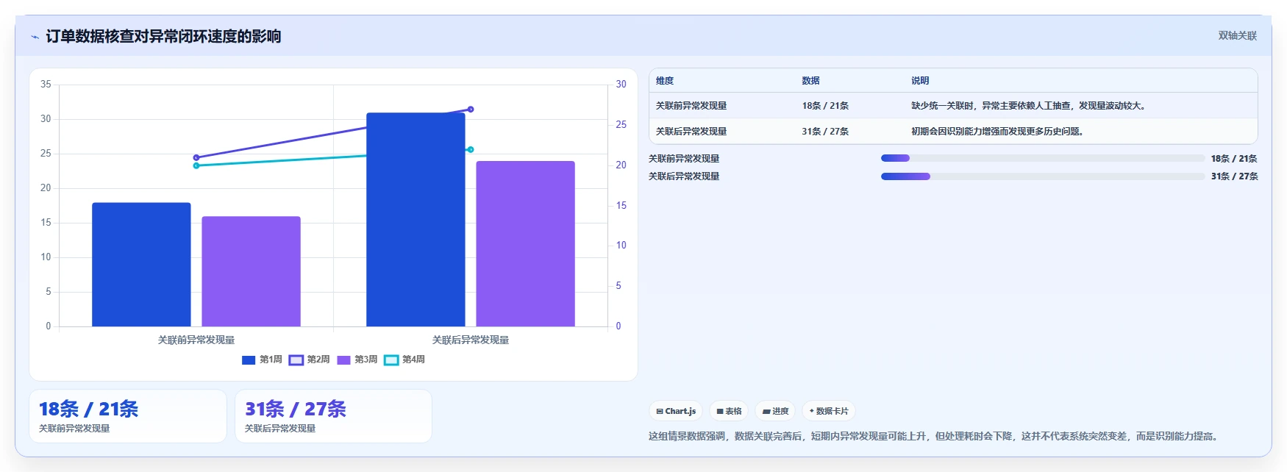Click the purple bar for 关联后异常发现量
This screenshot has height=472, width=1287.
tap(525, 243)
